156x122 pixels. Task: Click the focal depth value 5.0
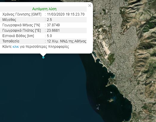point(49,36)
